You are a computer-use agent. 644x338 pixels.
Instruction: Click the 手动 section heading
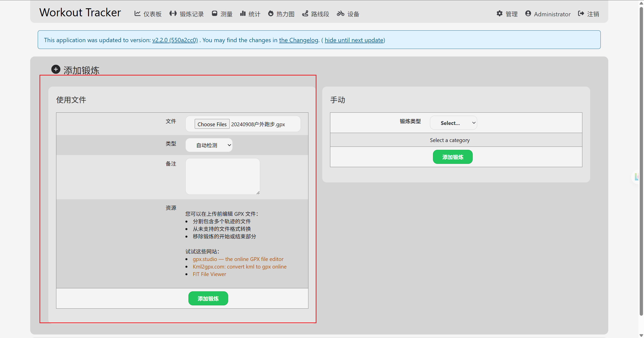(338, 100)
